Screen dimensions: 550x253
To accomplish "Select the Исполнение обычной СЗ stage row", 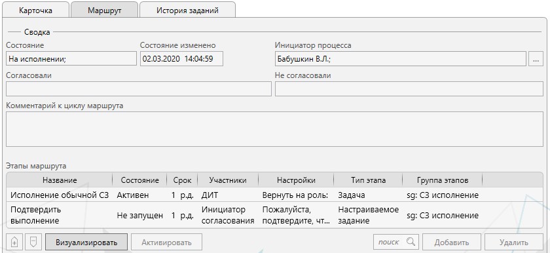I will point(274,195).
